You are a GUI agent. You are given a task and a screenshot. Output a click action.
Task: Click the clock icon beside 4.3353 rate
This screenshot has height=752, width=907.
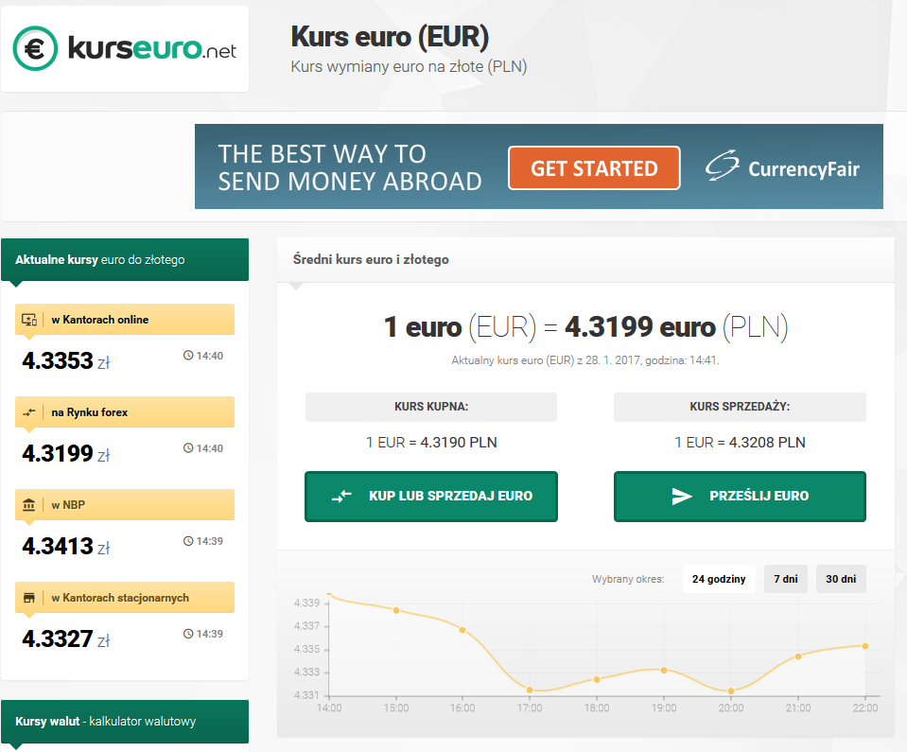click(x=188, y=356)
